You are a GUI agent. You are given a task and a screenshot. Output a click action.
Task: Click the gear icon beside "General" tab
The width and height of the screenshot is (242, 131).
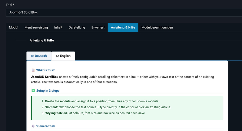(x=33, y=126)
